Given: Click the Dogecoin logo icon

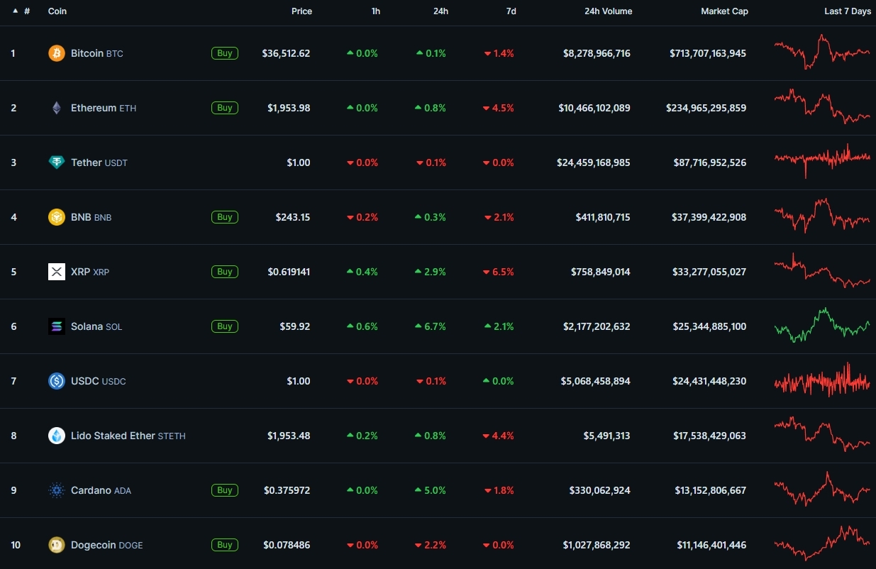Looking at the screenshot, I should coord(57,545).
